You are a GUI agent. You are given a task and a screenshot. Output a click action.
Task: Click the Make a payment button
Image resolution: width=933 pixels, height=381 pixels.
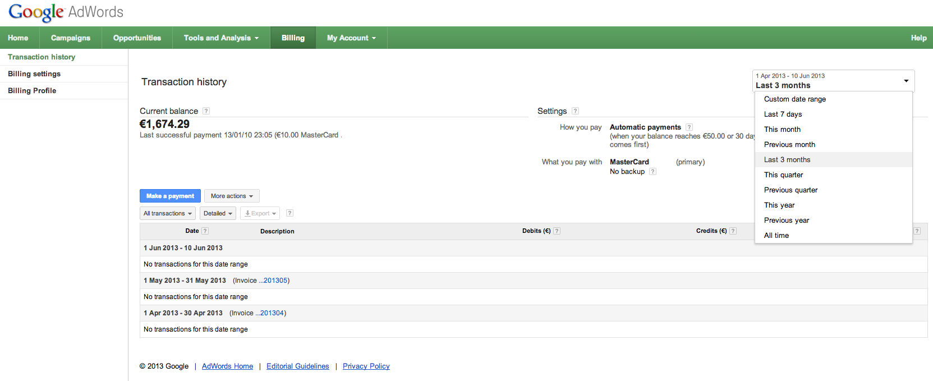point(170,196)
